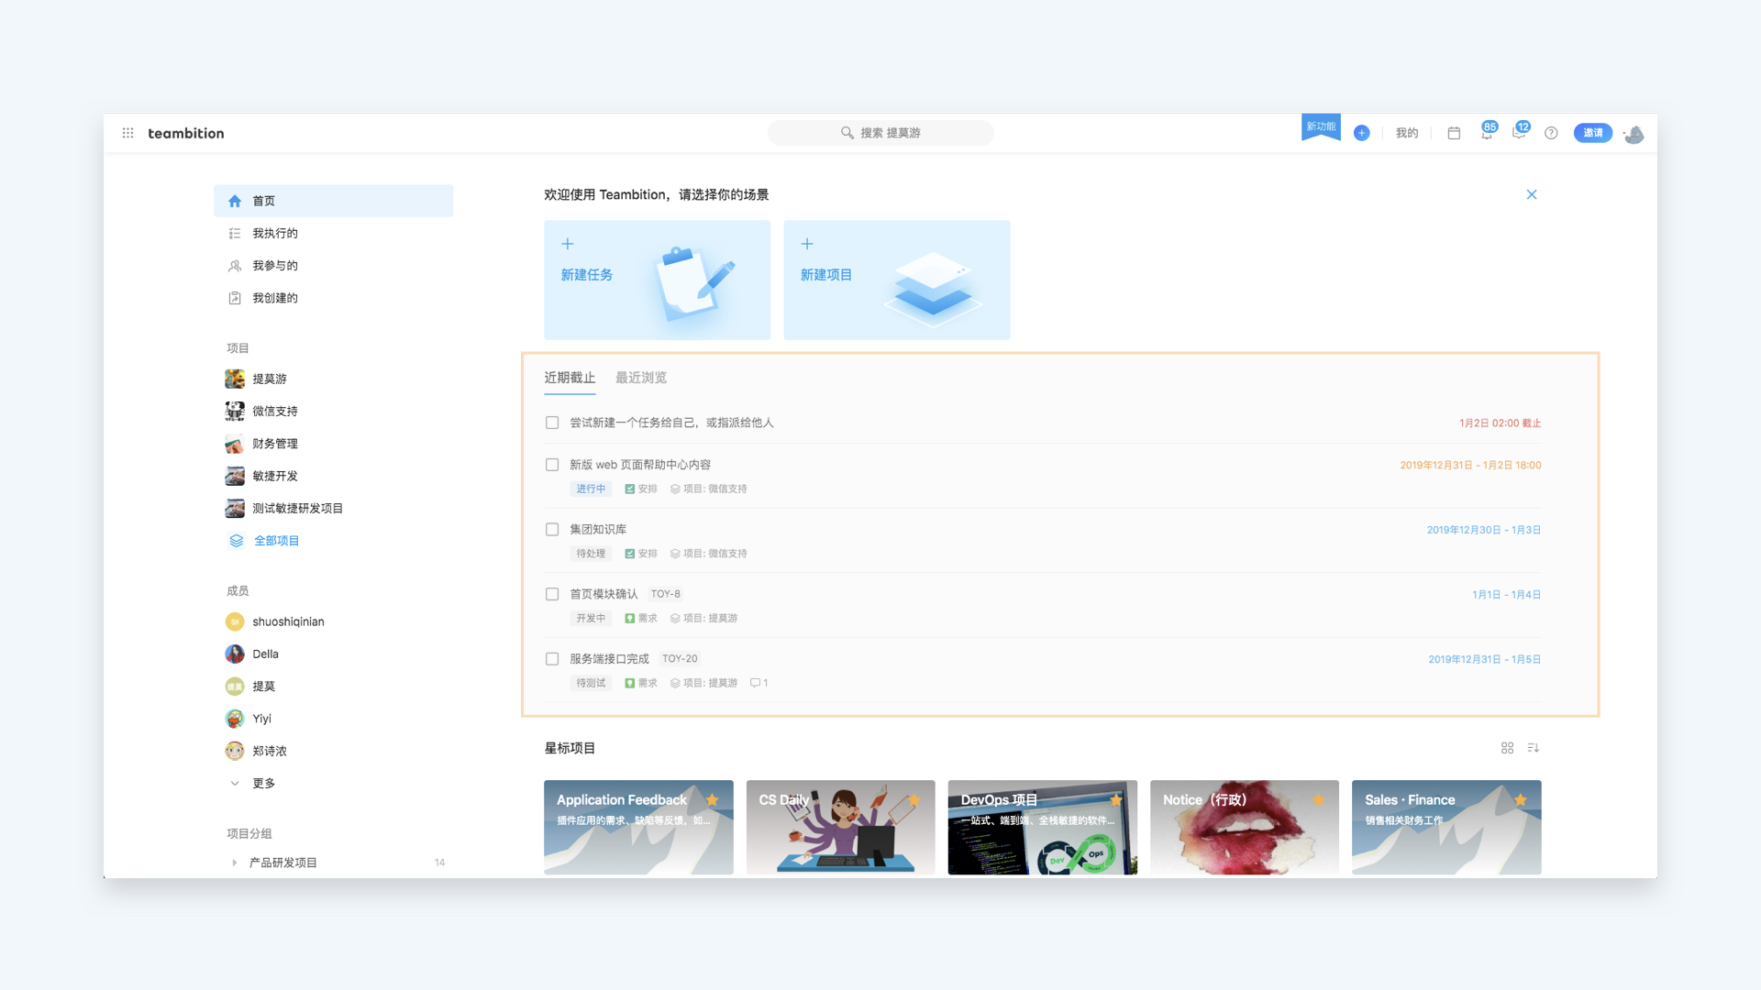Click the 财务管理 project icon
Image resolution: width=1761 pixels, height=990 pixels.
[x=235, y=444]
